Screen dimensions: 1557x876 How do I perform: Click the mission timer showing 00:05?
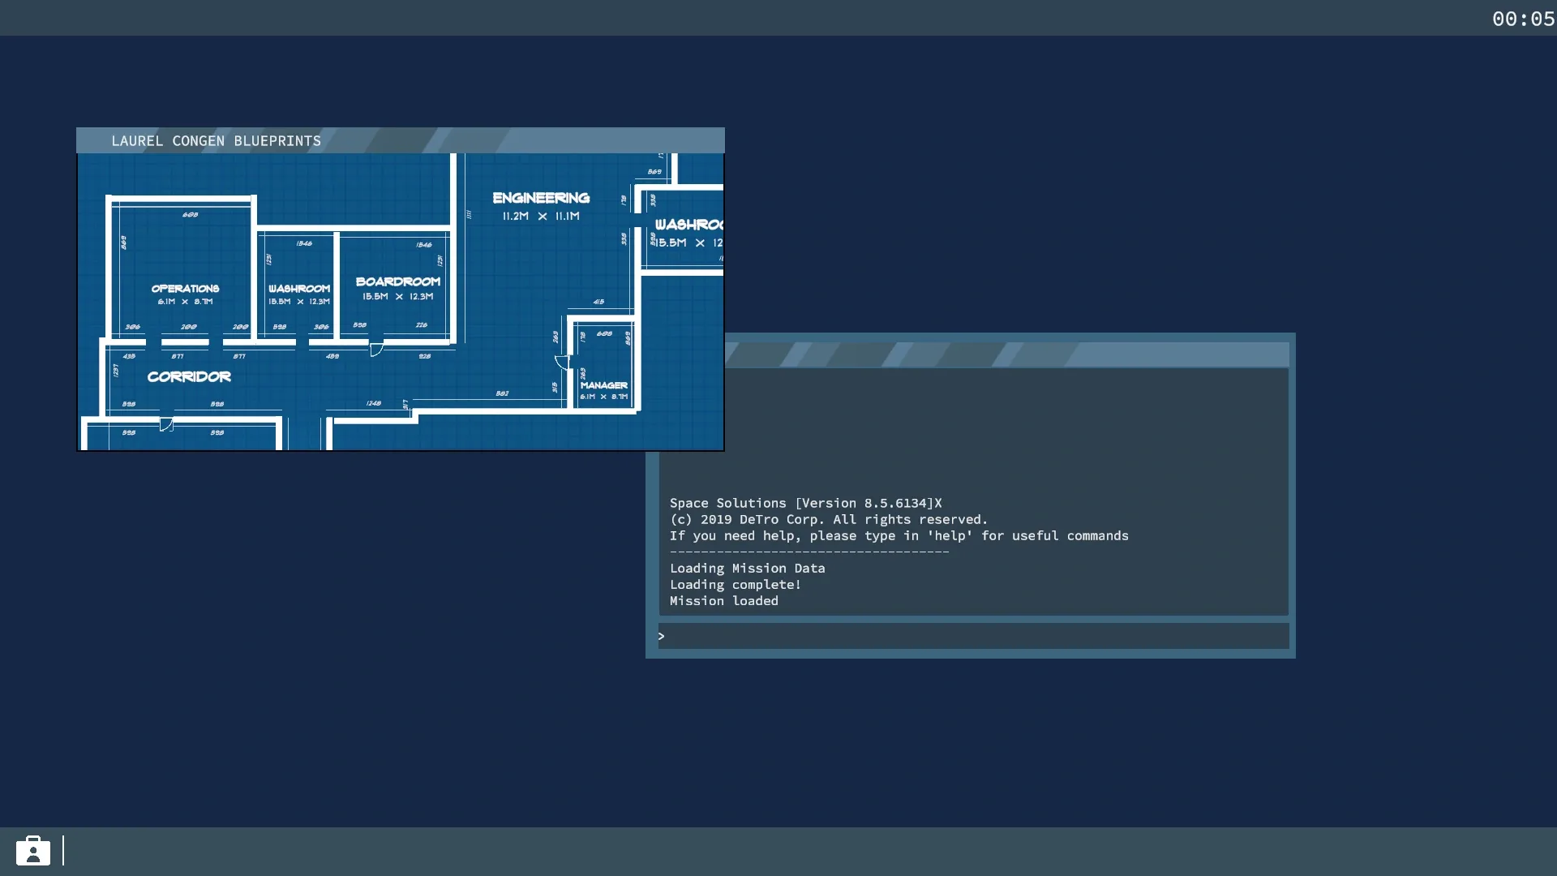(1522, 19)
